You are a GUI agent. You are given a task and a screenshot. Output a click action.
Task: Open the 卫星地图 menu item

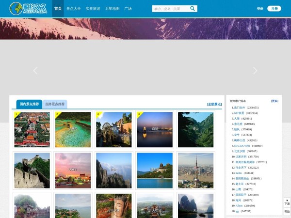tap(112, 9)
